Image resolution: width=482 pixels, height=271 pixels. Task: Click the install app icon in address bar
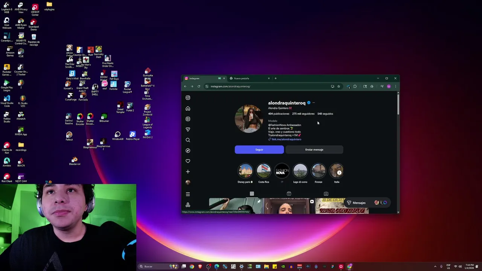click(x=333, y=86)
